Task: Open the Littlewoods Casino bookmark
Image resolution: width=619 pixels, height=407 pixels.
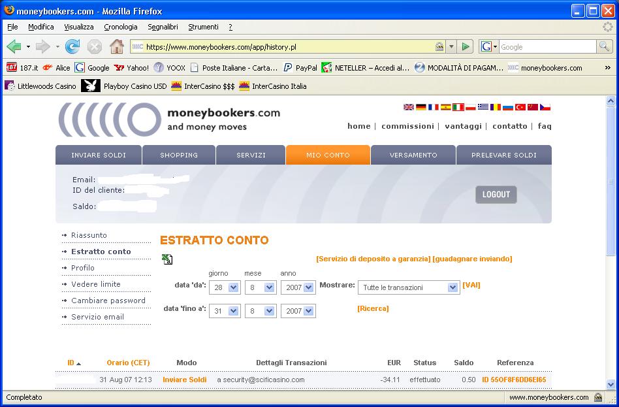Action: (40, 86)
